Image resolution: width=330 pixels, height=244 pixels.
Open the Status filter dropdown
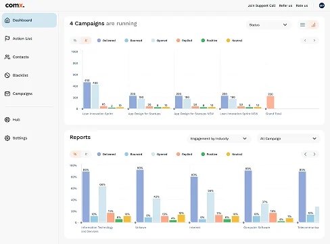(x=268, y=25)
